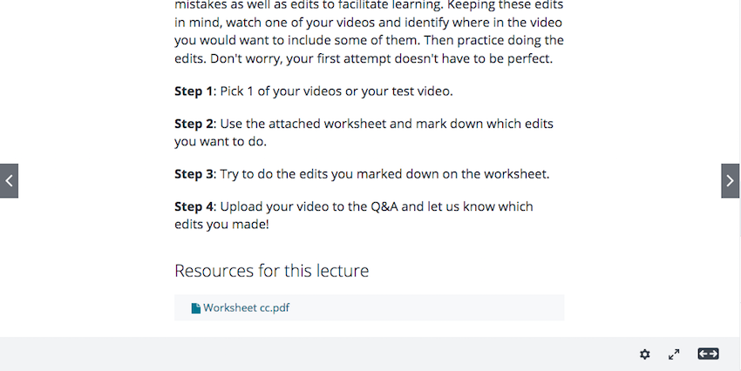Open the settings gear in bottom bar
741x371 pixels.
point(645,354)
